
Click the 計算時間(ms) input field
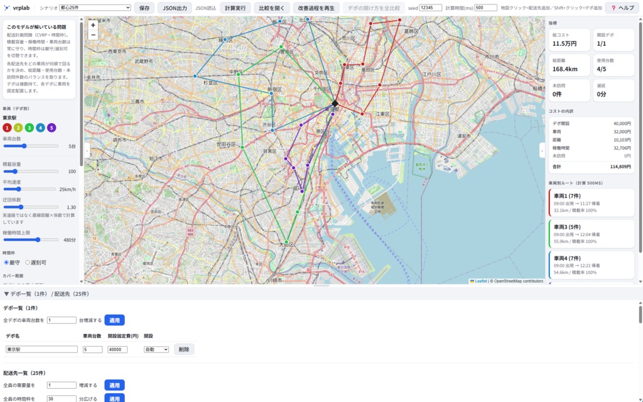tap(485, 8)
